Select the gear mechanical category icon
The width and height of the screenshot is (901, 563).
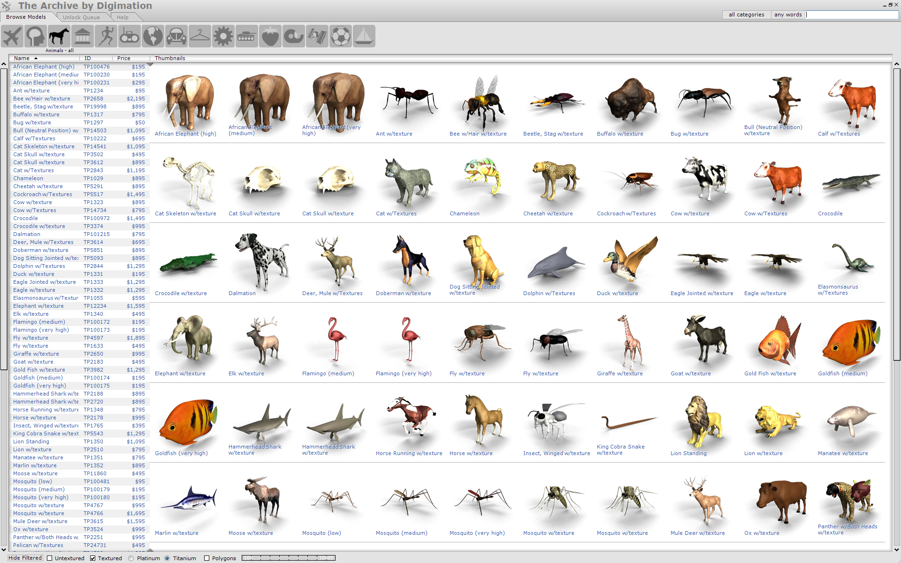[223, 36]
